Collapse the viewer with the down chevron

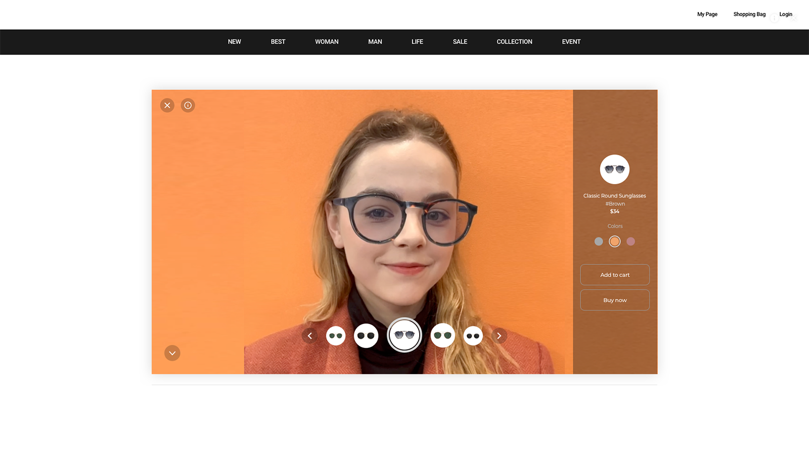(x=172, y=353)
